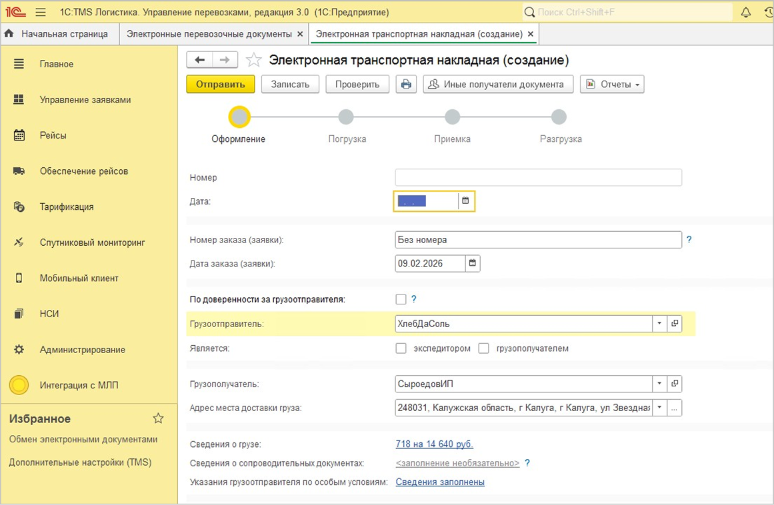
Task: Open calendar picker for Дата field
Action: click(465, 201)
